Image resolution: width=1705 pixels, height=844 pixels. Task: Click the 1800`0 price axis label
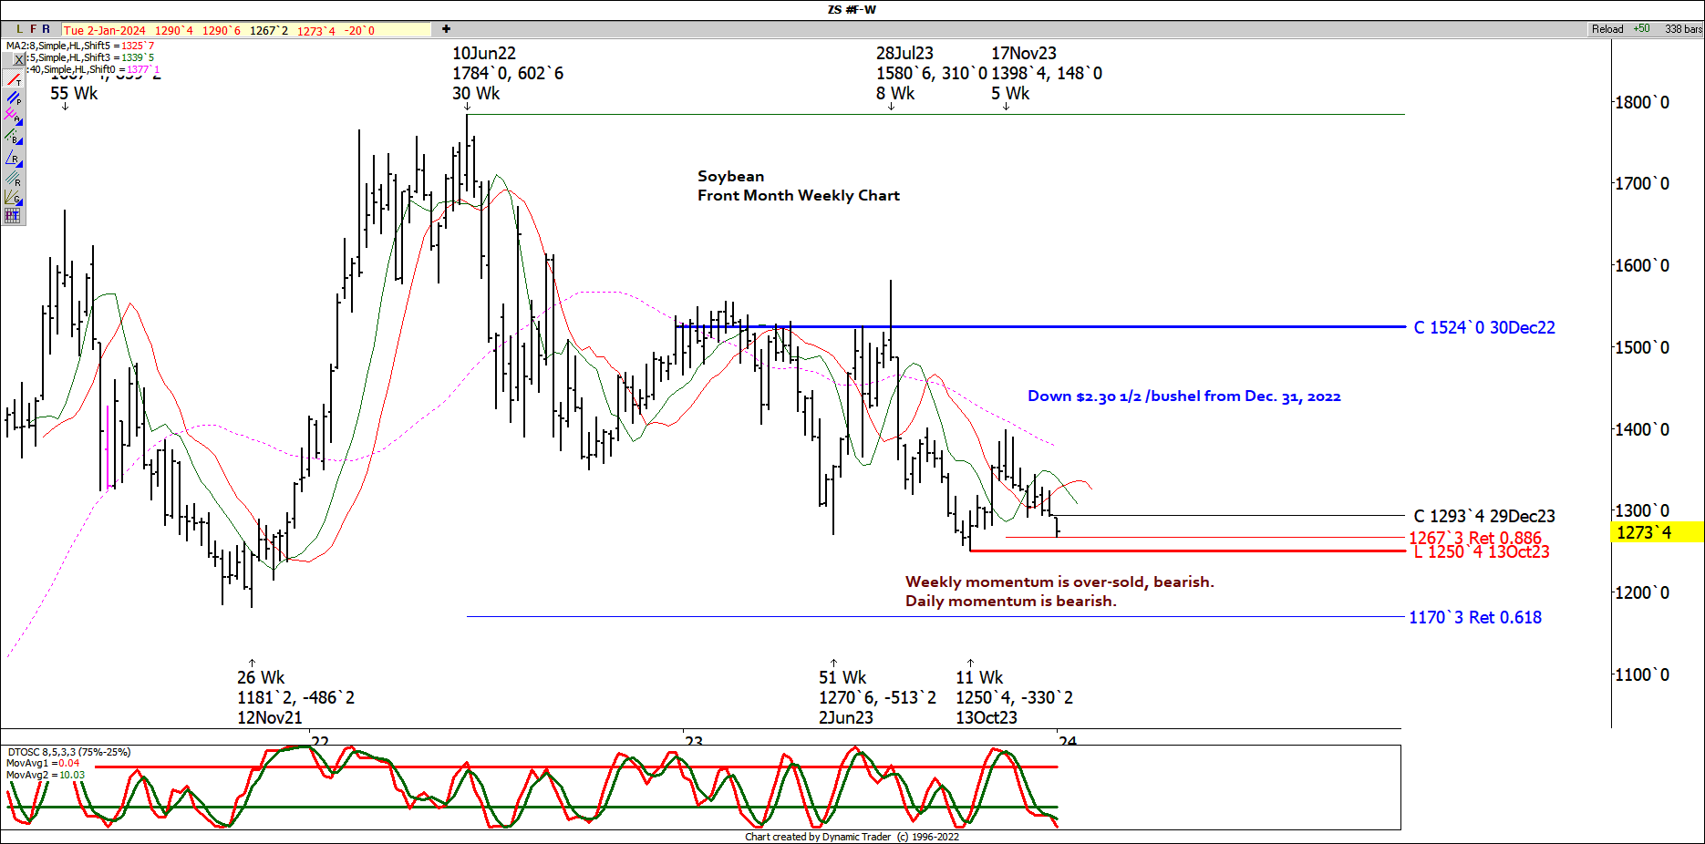click(x=1642, y=102)
